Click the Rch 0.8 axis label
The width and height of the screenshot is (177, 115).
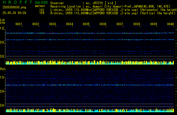2,105
